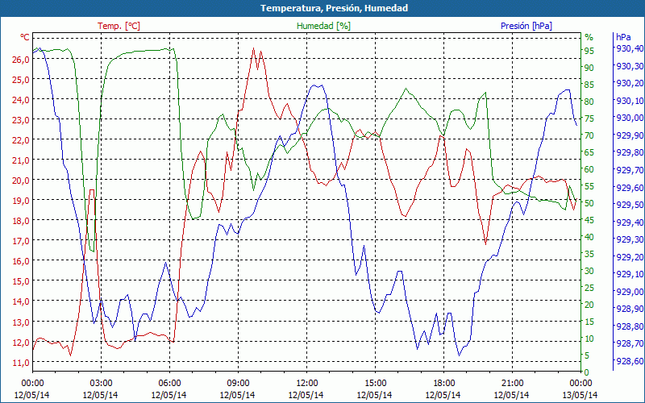Click pressure axis value '929,60'
Screen dimensions: 645x403
(629, 187)
